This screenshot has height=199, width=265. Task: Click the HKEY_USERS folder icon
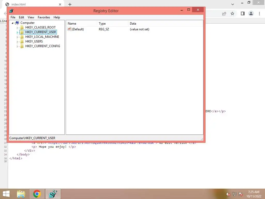point(22,41)
